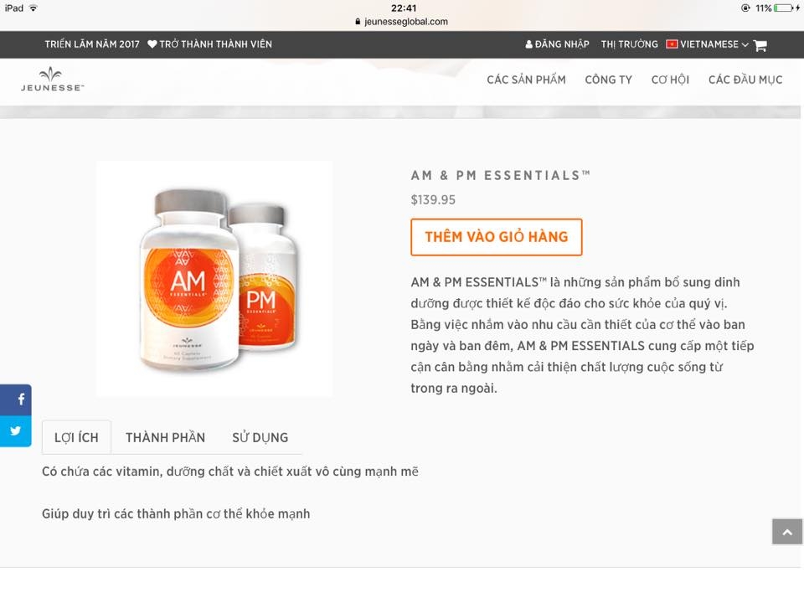Open the Công Ty menu

tap(608, 80)
